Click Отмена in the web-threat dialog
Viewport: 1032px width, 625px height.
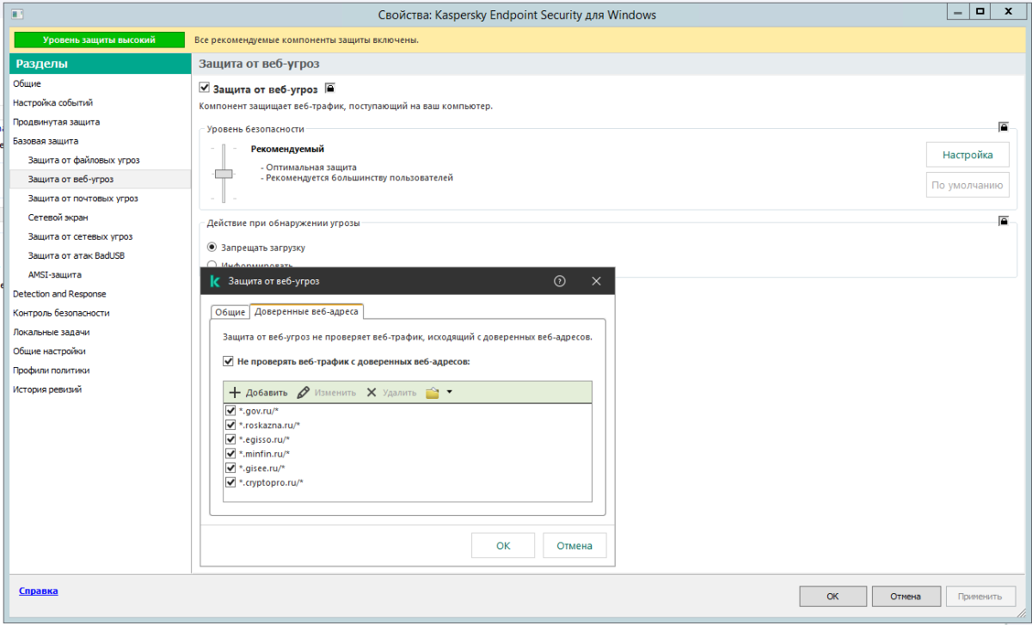pyautogui.click(x=574, y=546)
